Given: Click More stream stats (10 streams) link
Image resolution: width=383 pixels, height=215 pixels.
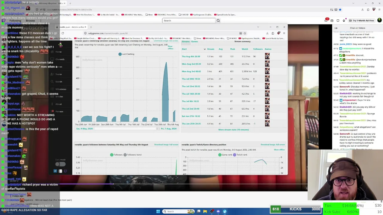Looking at the screenshot, I should click(234, 130).
